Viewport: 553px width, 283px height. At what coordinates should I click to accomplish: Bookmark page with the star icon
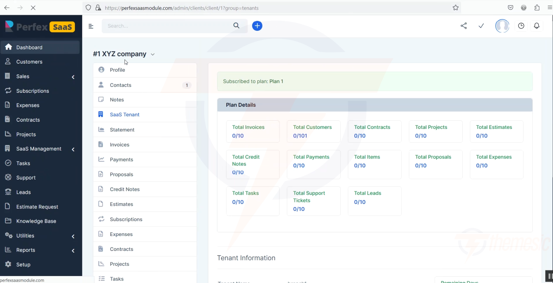point(455,8)
